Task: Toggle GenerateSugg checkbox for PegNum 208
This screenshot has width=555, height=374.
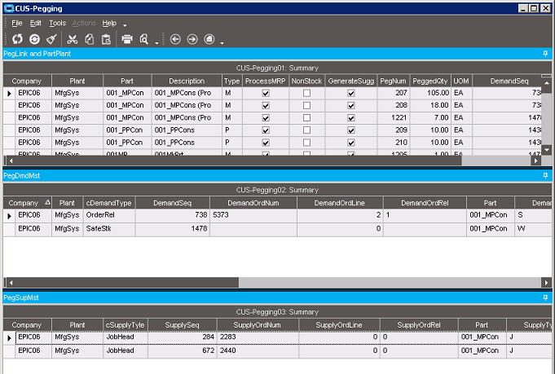Action: point(350,105)
